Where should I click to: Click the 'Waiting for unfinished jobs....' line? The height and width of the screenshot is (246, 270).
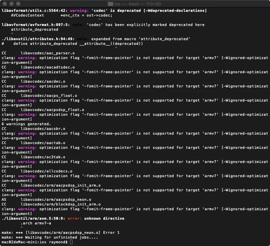click(62, 237)
